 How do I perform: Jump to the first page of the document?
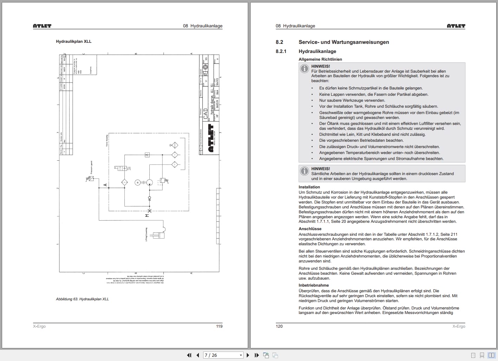[x=189, y=355]
